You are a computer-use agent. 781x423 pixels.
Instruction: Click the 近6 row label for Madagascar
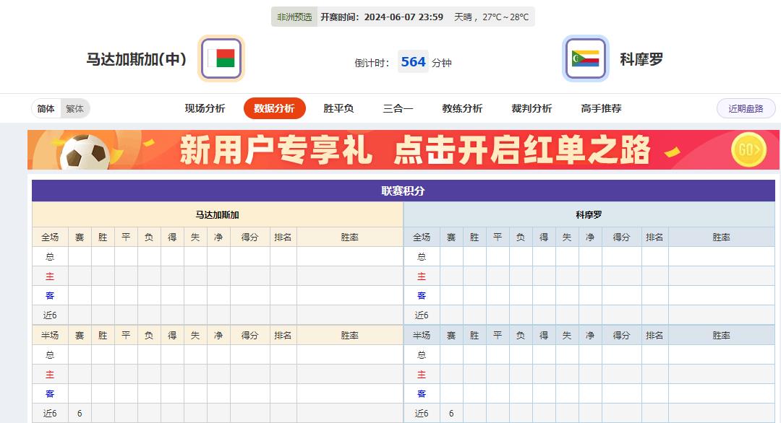tap(49, 315)
